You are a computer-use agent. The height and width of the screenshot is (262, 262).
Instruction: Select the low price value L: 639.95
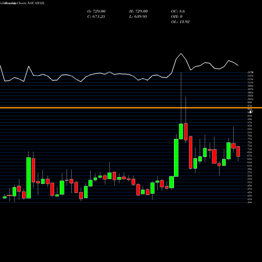(138, 17)
